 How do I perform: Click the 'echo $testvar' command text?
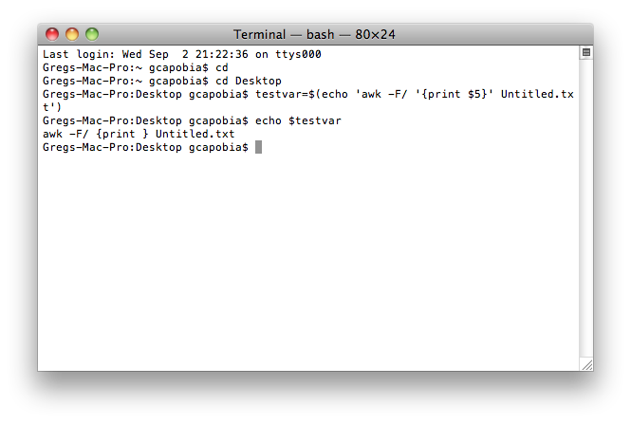click(x=298, y=120)
